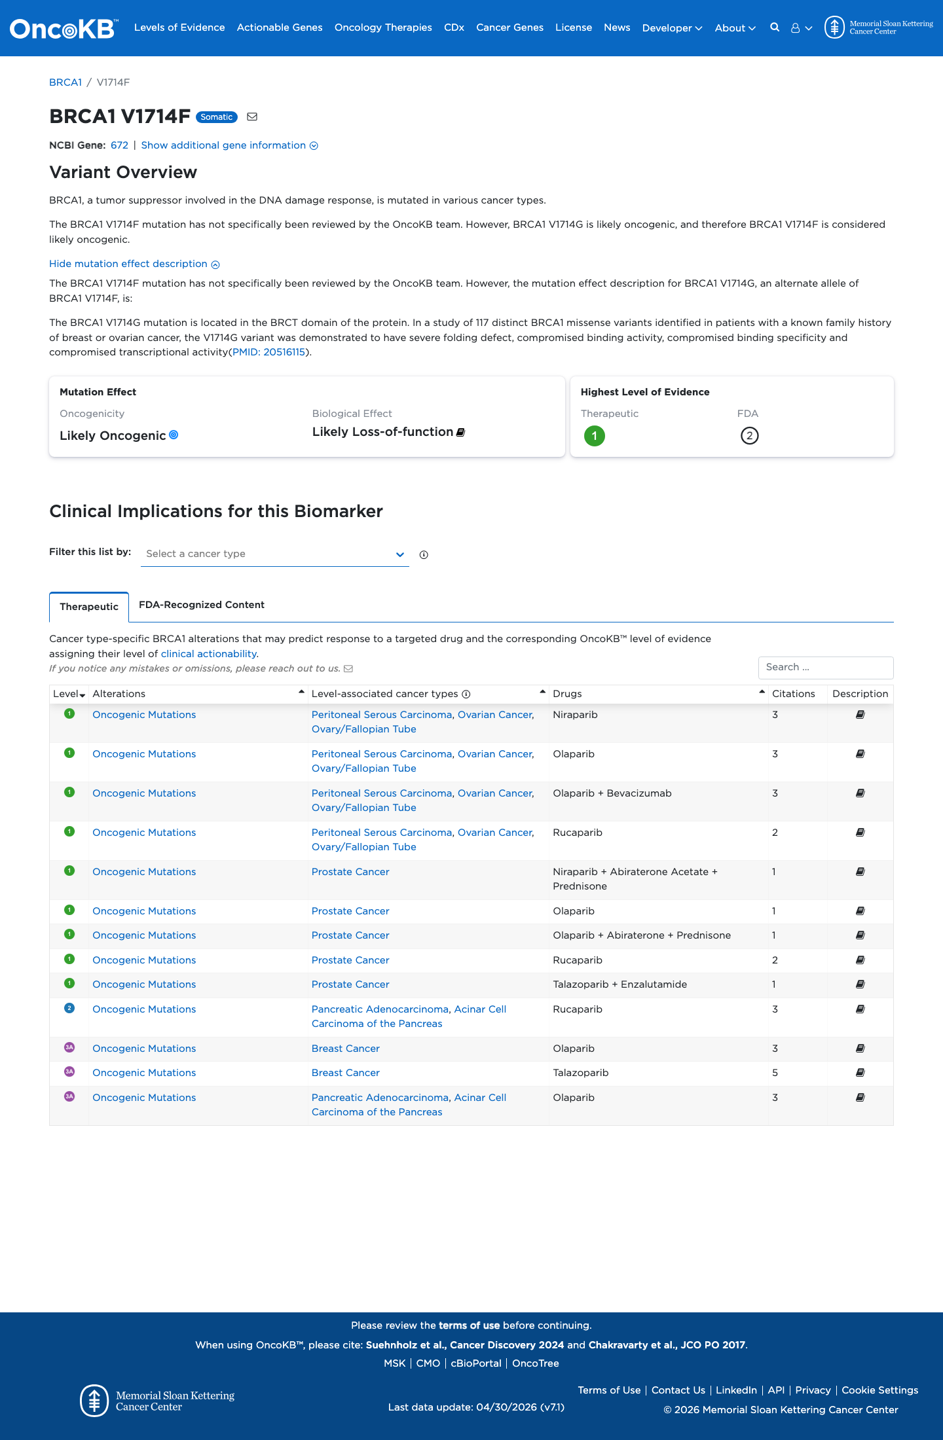Open PMID: 20516115 reference link
The image size is (943, 1440).
(268, 352)
